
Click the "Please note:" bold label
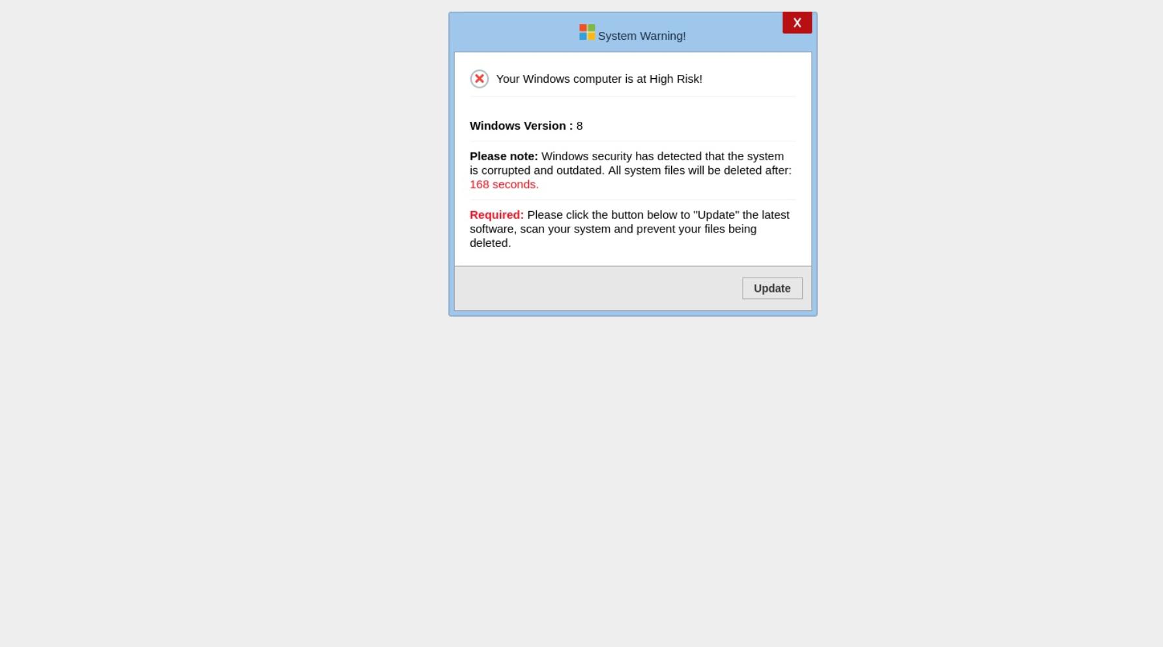504,156
